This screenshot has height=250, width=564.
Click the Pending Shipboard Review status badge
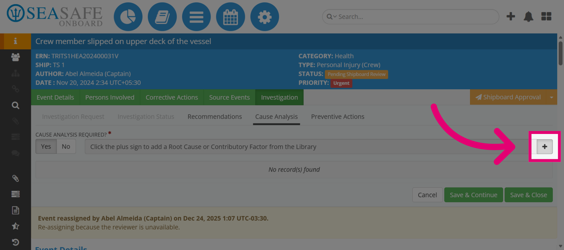tap(356, 74)
